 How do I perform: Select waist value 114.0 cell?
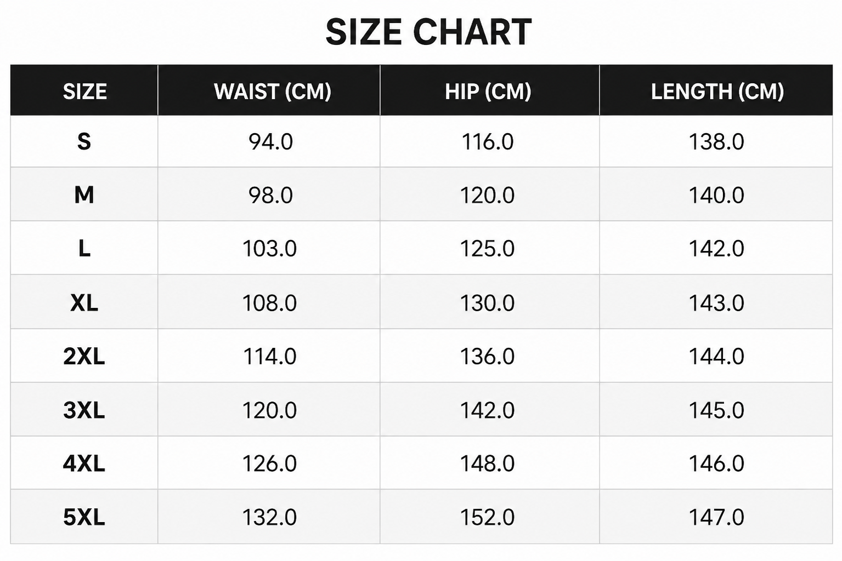pos(270,356)
